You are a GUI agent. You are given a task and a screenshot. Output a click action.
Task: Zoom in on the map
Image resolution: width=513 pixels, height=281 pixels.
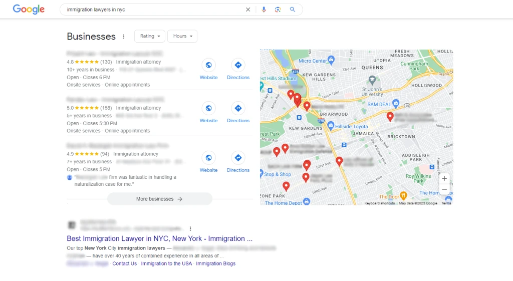tap(444, 179)
